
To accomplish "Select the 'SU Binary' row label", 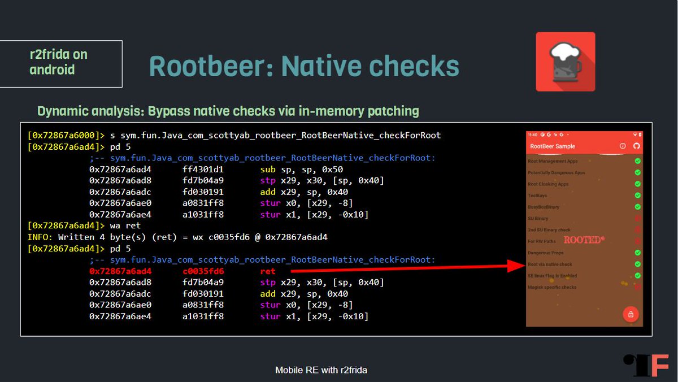I will 538,218.
